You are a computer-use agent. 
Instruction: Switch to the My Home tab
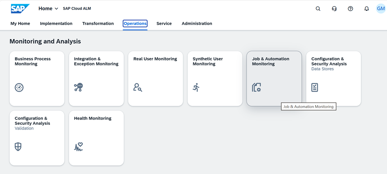click(x=20, y=23)
